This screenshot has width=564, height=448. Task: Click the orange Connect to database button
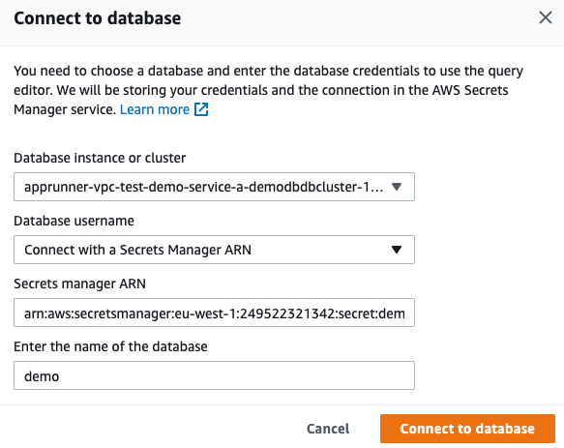[467, 429]
